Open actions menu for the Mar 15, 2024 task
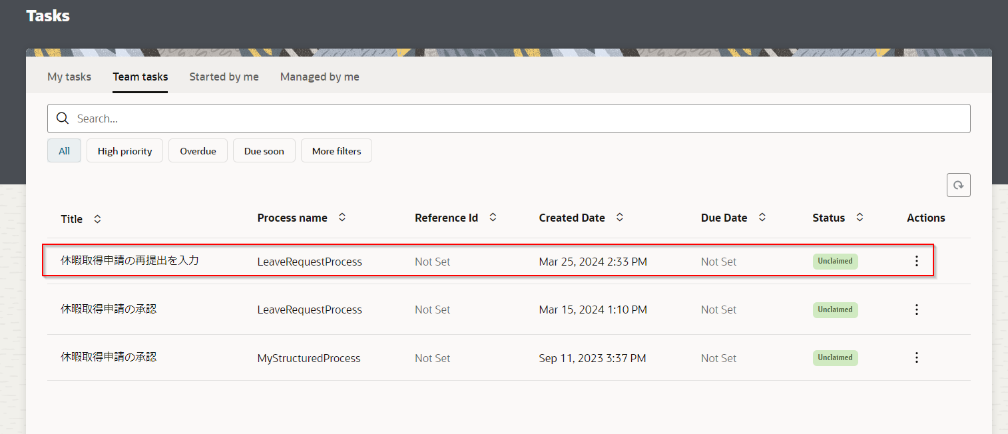The width and height of the screenshot is (1008, 434). click(916, 310)
